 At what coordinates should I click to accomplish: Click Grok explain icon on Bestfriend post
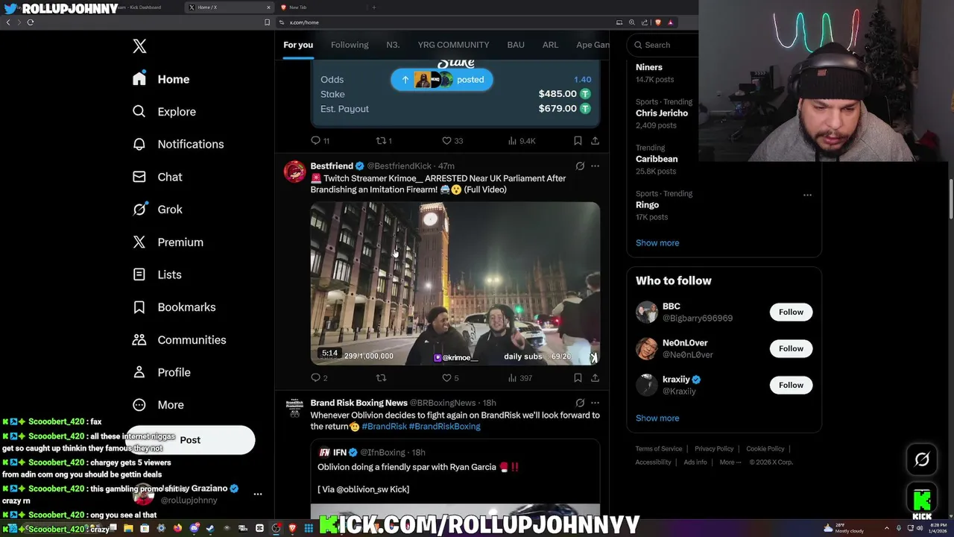580,166
